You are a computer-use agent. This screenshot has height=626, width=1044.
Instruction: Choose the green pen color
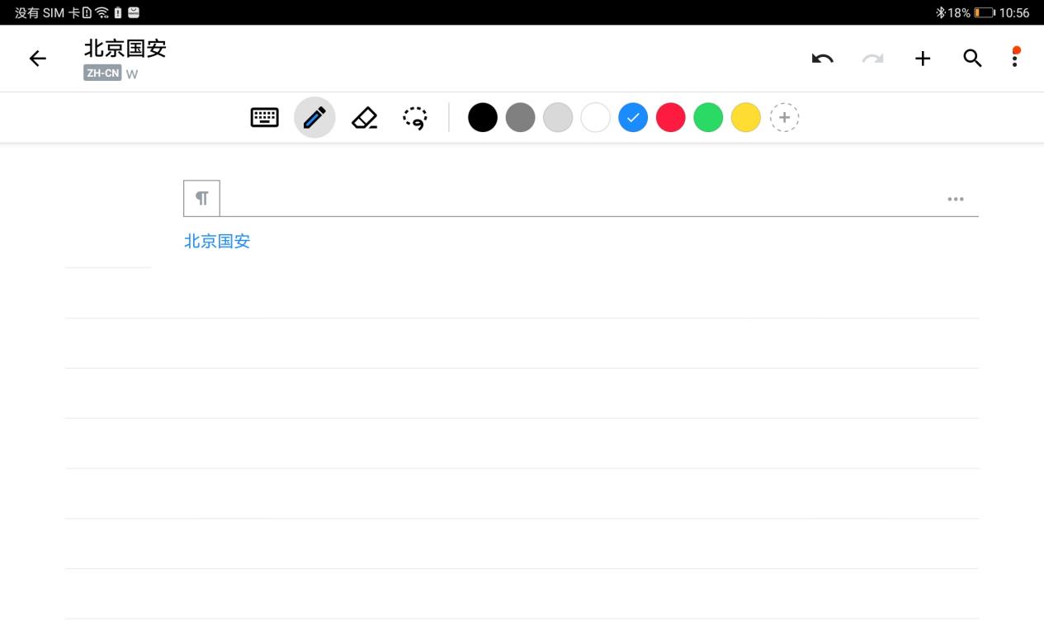708,118
